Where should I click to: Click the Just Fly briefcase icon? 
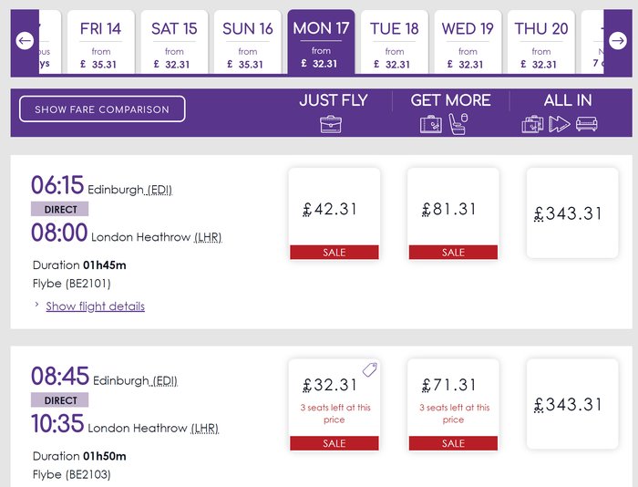[x=331, y=124]
